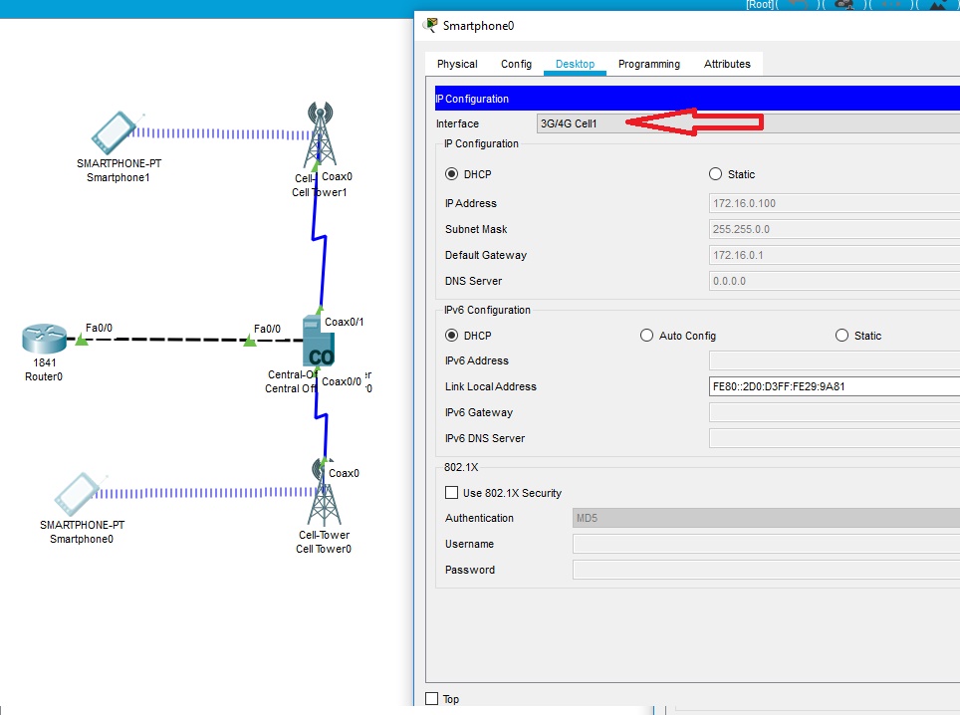Select the 1841 Router0 icon

tap(44, 339)
